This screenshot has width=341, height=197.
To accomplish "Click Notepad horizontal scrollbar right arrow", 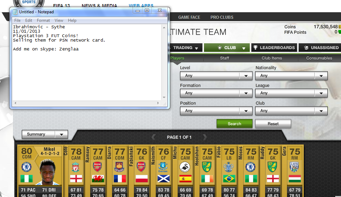I will point(158,103).
